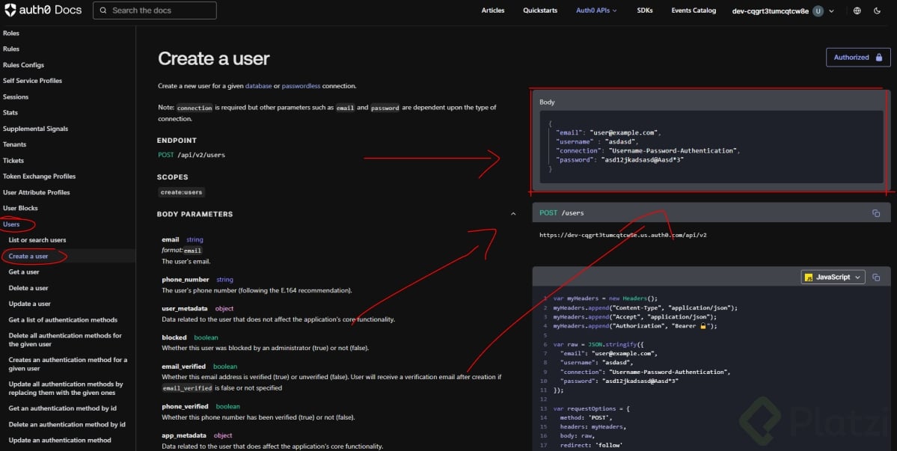897x451 pixels.
Task: Click the /api/v2/users endpoint path
Action: tap(200, 155)
